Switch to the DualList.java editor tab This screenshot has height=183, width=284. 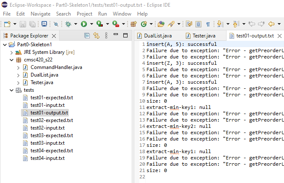[x=154, y=36]
